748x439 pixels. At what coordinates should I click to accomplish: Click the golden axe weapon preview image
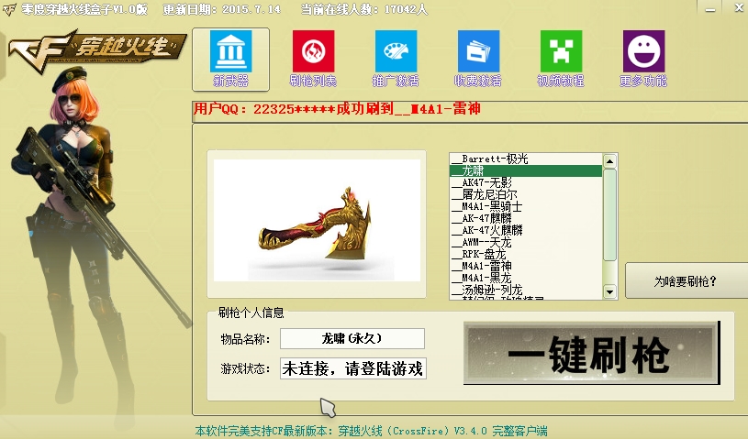(318, 220)
